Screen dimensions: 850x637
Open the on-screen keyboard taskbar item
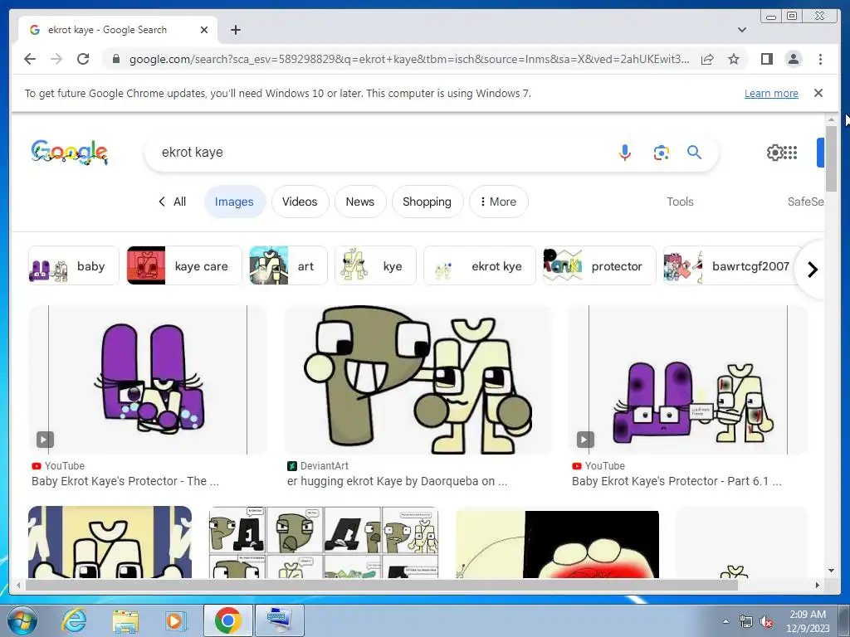coord(279,620)
